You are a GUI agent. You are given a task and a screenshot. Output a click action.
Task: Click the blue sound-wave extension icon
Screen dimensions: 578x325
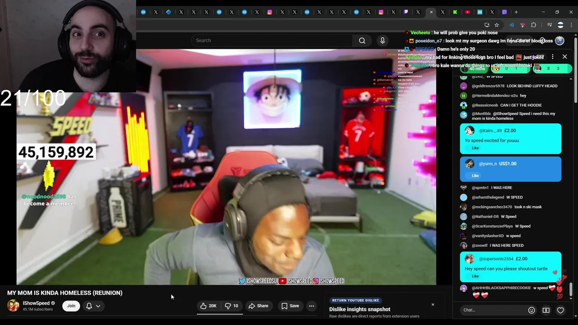(512, 25)
